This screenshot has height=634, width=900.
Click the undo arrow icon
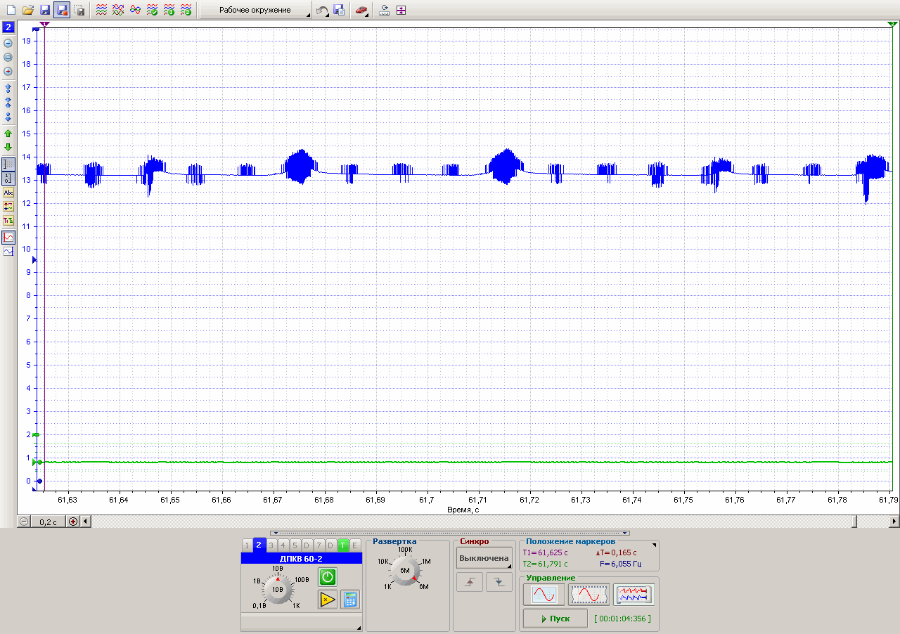point(321,10)
